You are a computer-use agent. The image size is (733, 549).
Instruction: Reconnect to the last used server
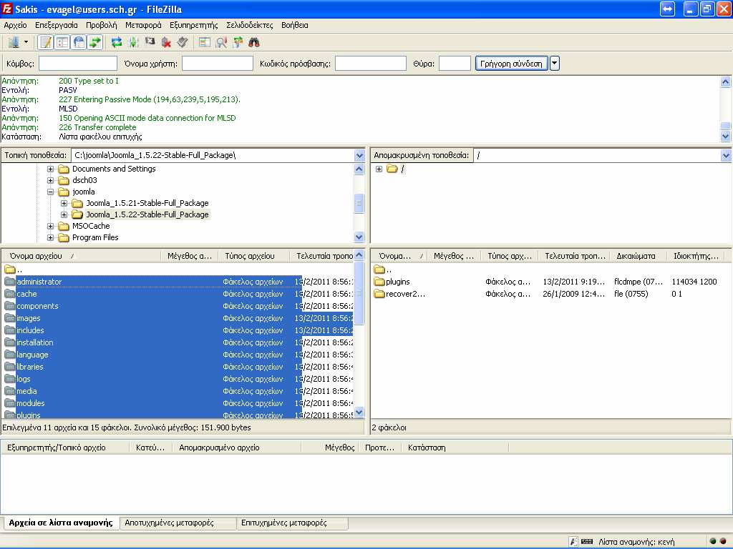tap(183, 42)
